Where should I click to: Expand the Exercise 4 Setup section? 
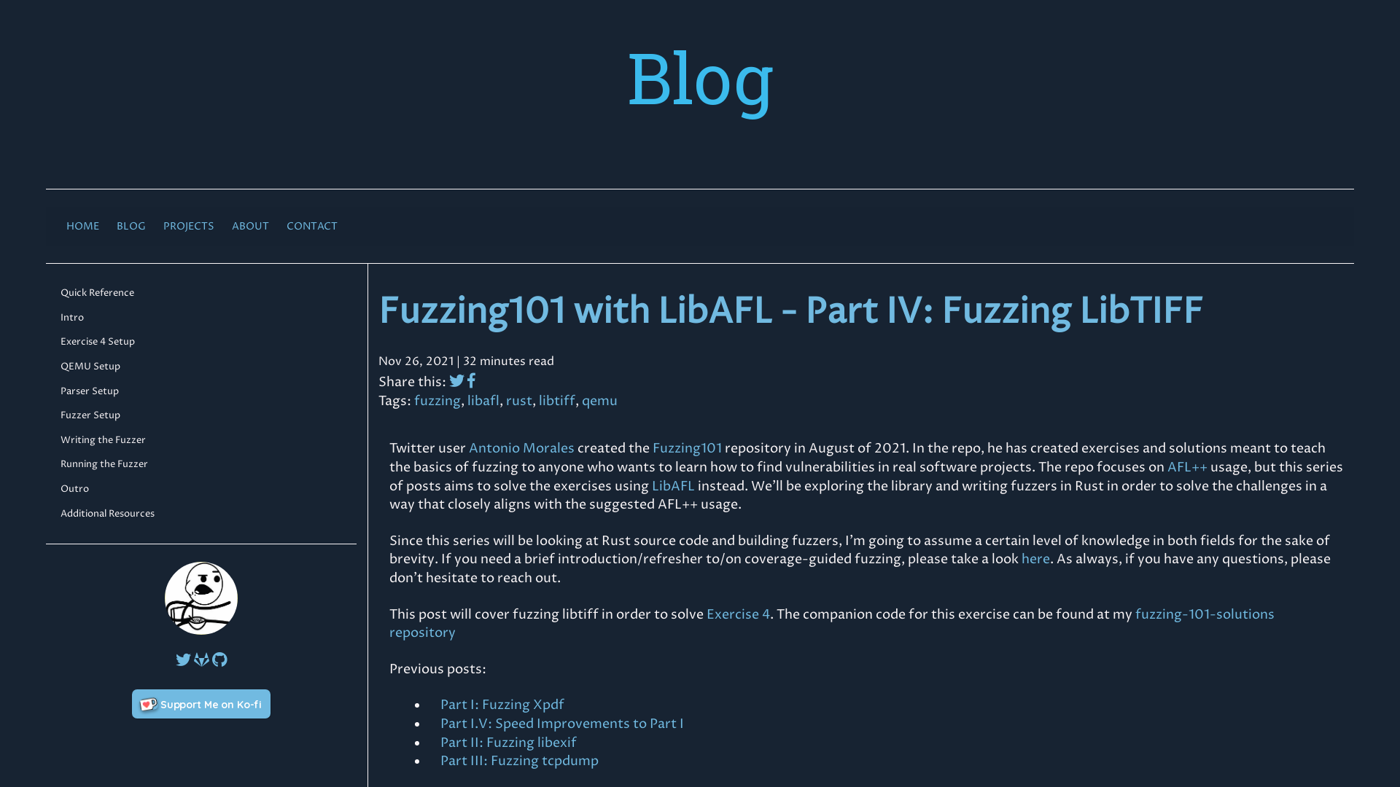pyautogui.click(x=97, y=341)
